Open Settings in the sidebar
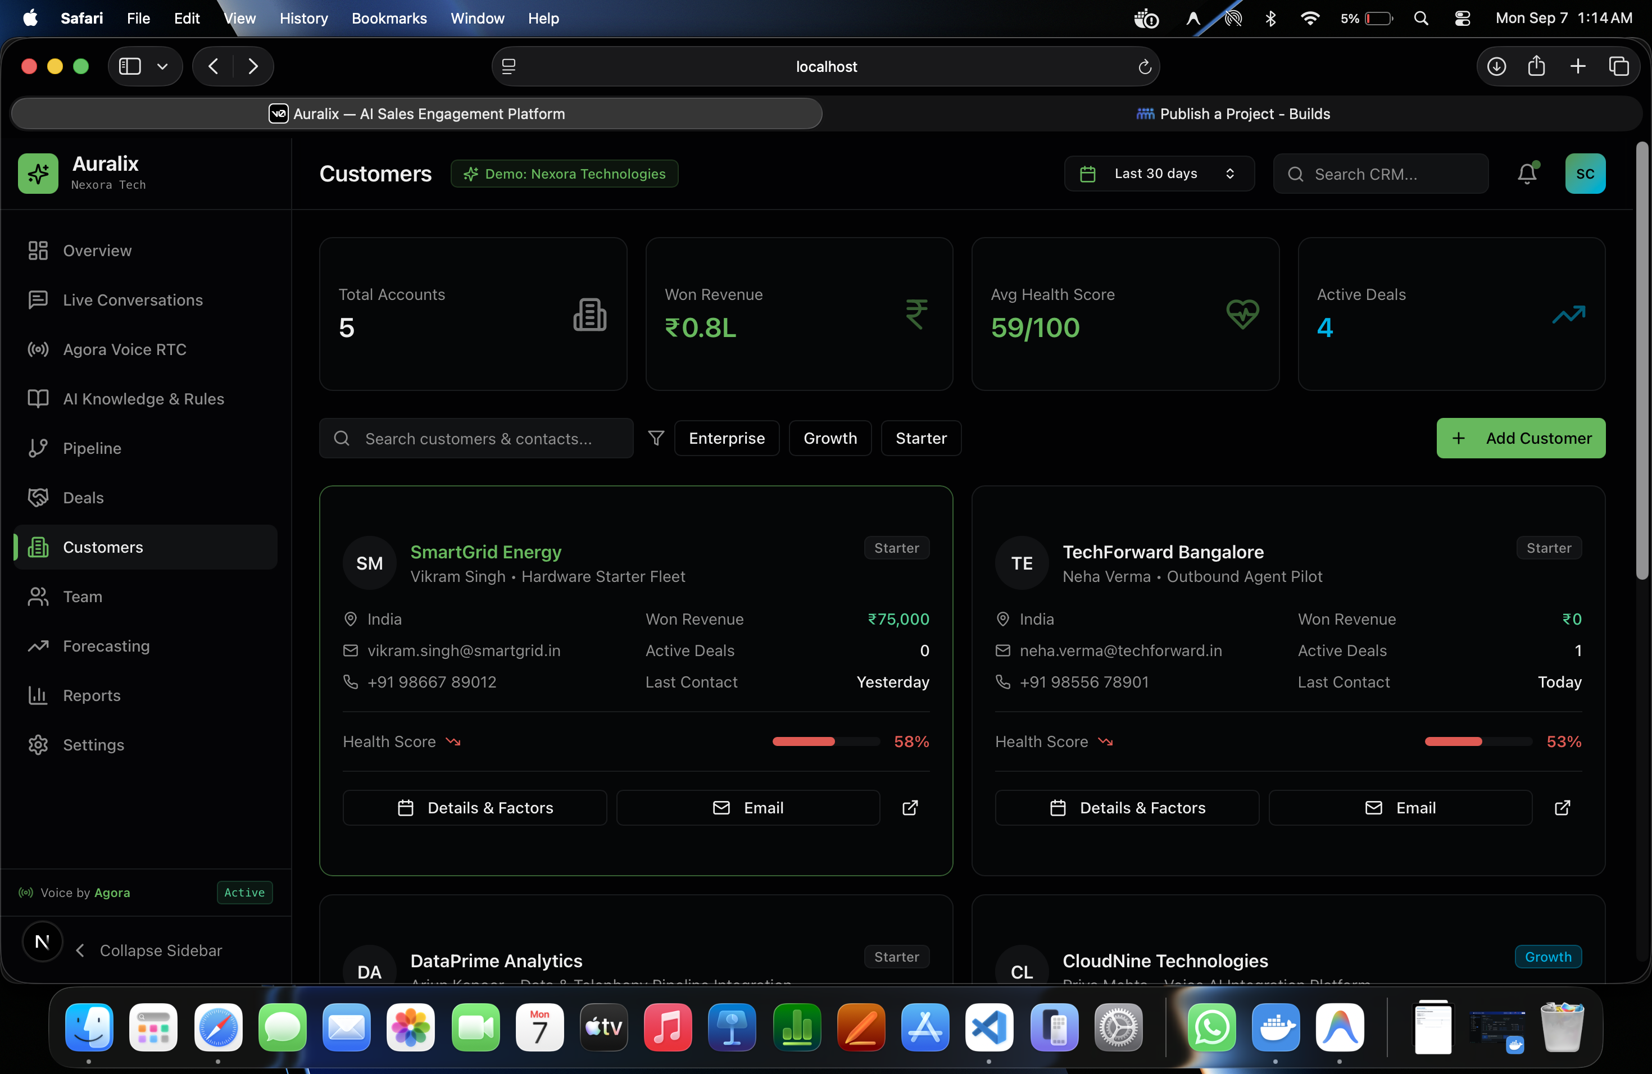The image size is (1652, 1074). click(145, 744)
